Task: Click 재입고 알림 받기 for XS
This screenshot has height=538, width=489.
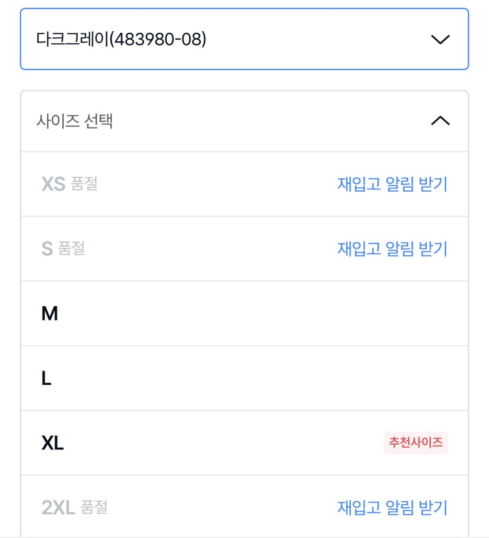Action: click(392, 184)
